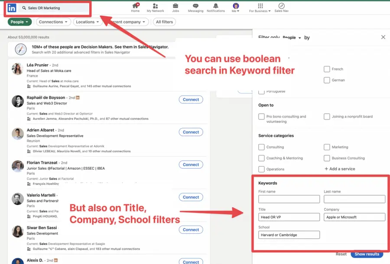This screenshot has height=264, width=390.
Task: Click School field with Harvard or Cambridge
Action: point(289,235)
